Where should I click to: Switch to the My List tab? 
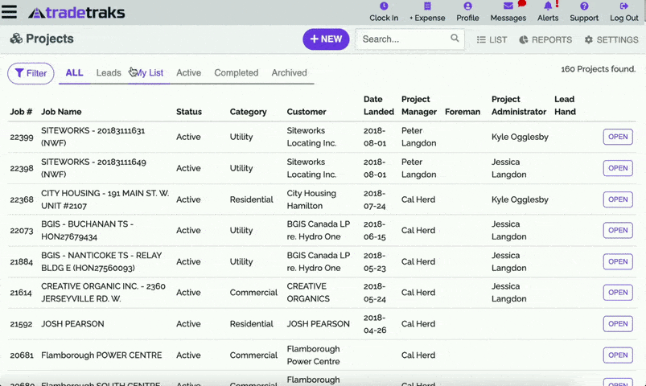coord(149,73)
